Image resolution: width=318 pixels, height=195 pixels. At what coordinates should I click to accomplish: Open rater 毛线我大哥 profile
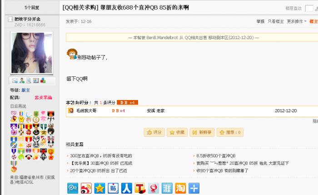86,110
